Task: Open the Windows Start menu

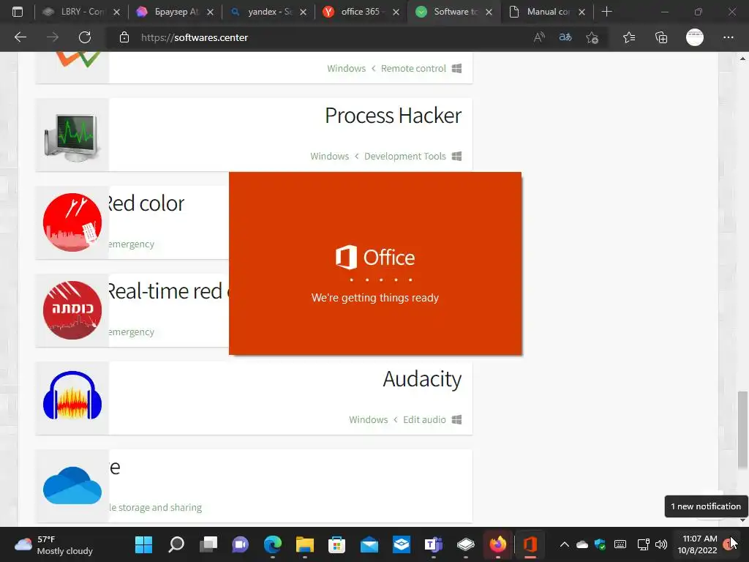Action: click(x=143, y=544)
